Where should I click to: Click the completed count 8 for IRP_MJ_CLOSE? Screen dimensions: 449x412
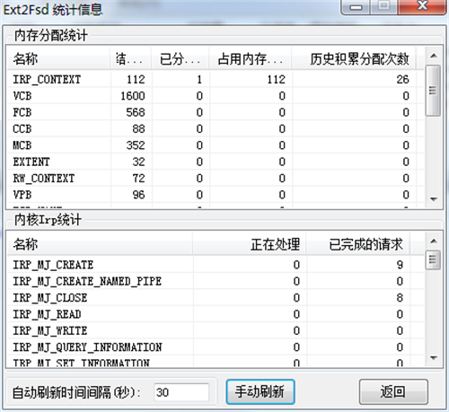[x=400, y=297]
